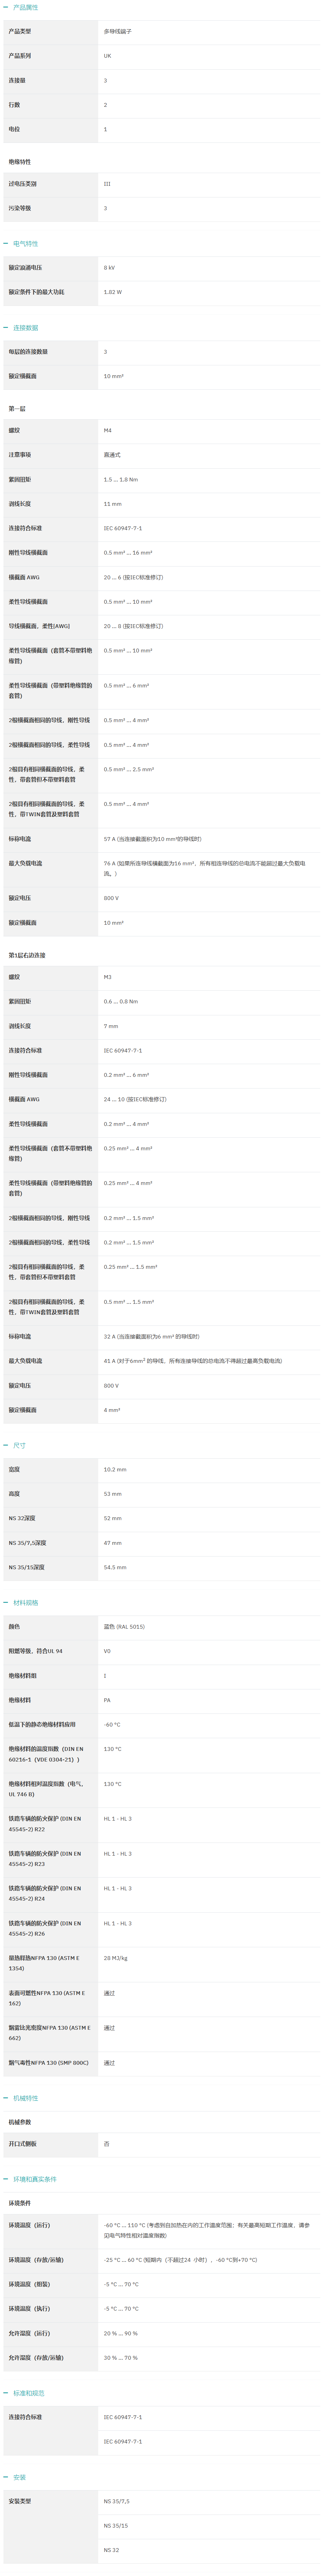
Task: Select the 行数 row label
Action: coord(14,105)
